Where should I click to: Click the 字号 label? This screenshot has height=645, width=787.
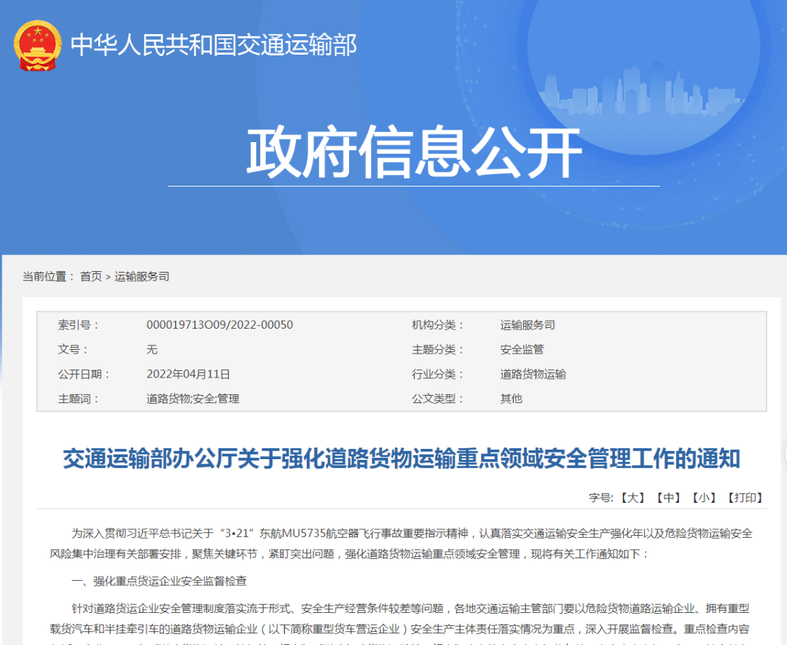600,498
